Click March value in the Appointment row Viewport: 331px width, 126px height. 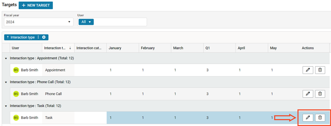point(175,70)
